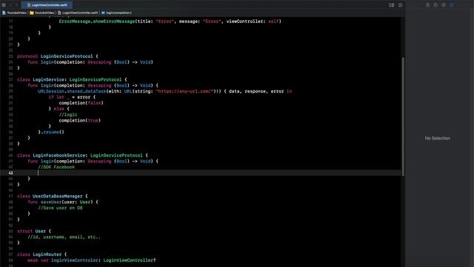The width and height of the screenshot is (474, 267).
Task: Go back with the left arrow button
Action: (10, 5)
